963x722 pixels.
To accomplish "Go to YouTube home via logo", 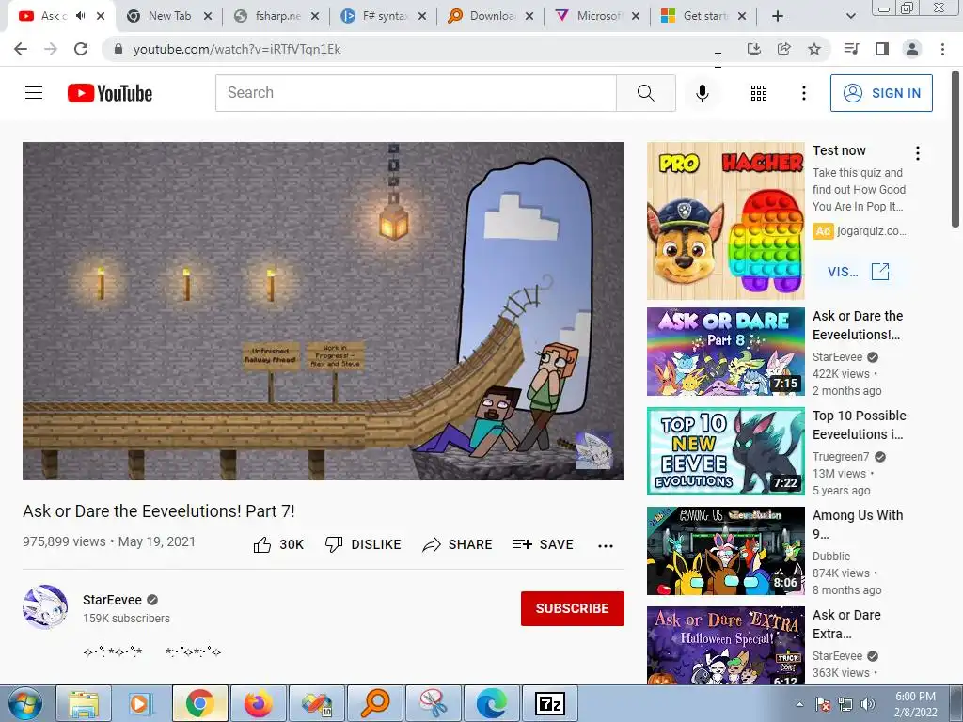I will pos(110,93).
